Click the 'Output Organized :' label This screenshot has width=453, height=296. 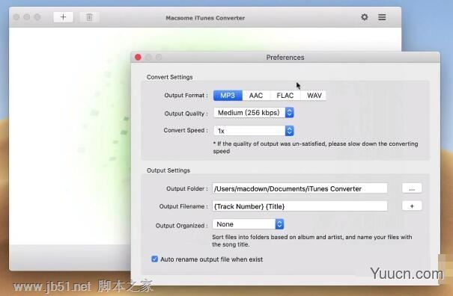point(181,226)
